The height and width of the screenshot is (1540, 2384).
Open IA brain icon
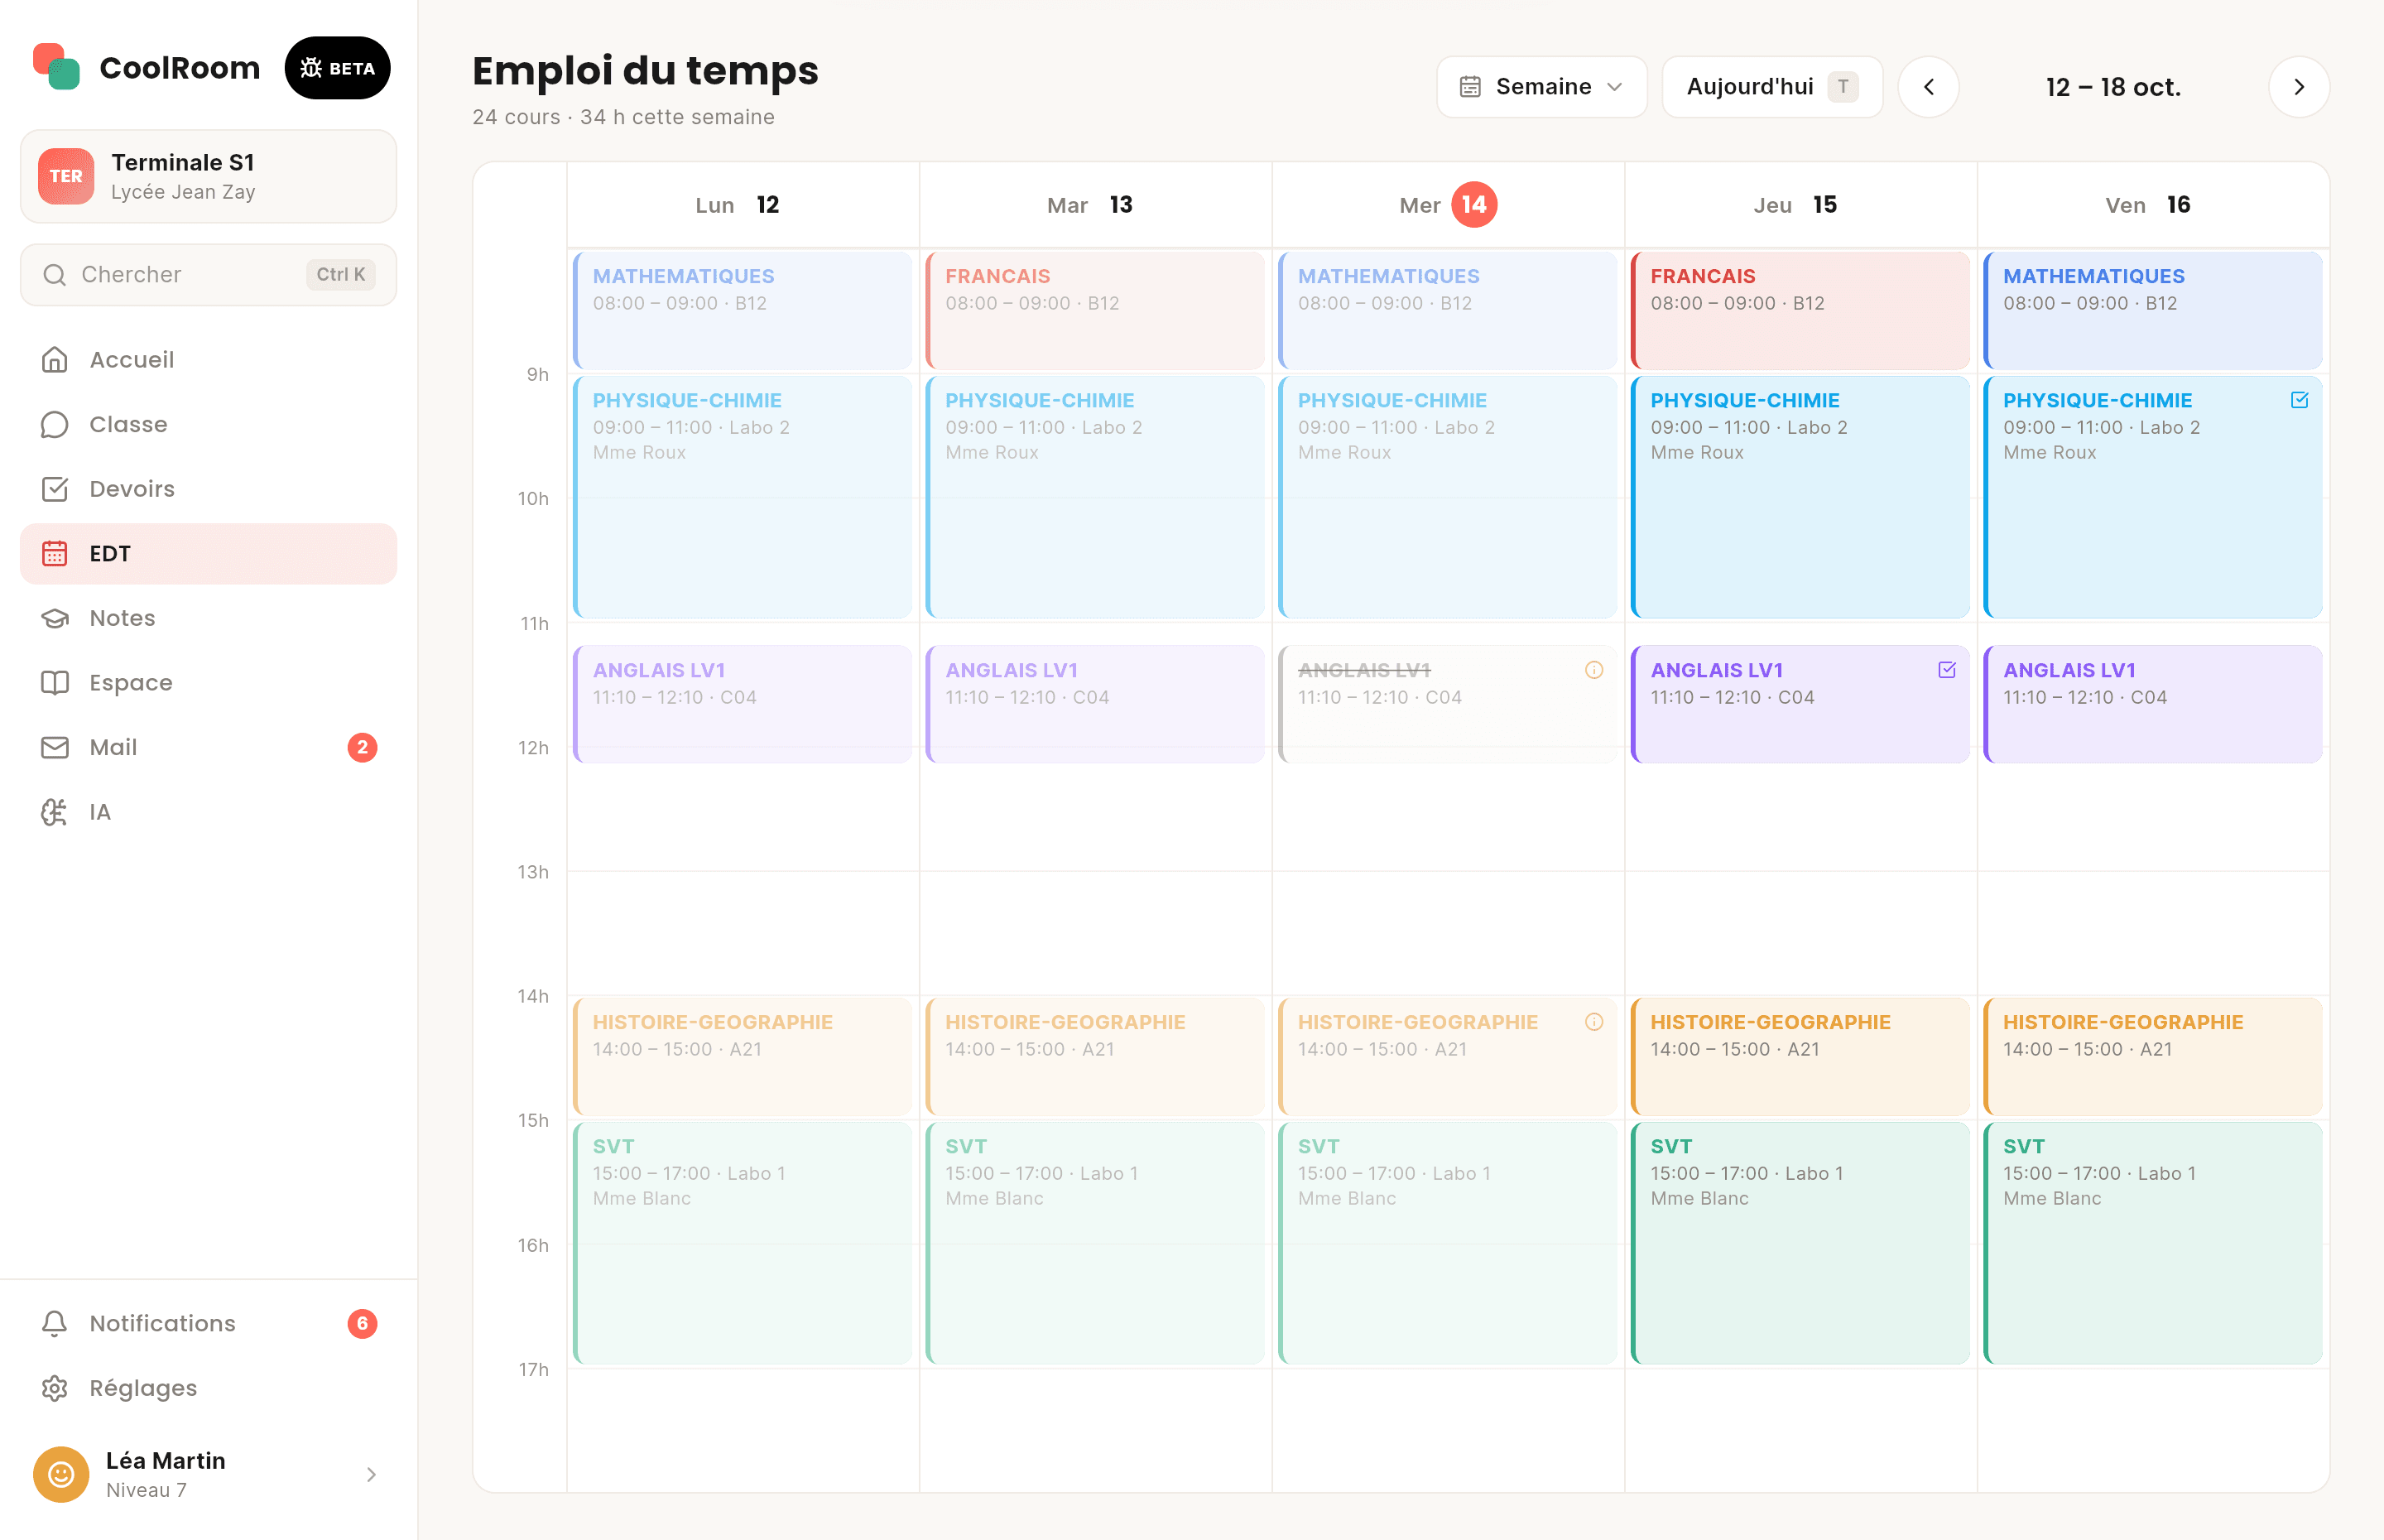pyautogui.click(x=55, y=812)
